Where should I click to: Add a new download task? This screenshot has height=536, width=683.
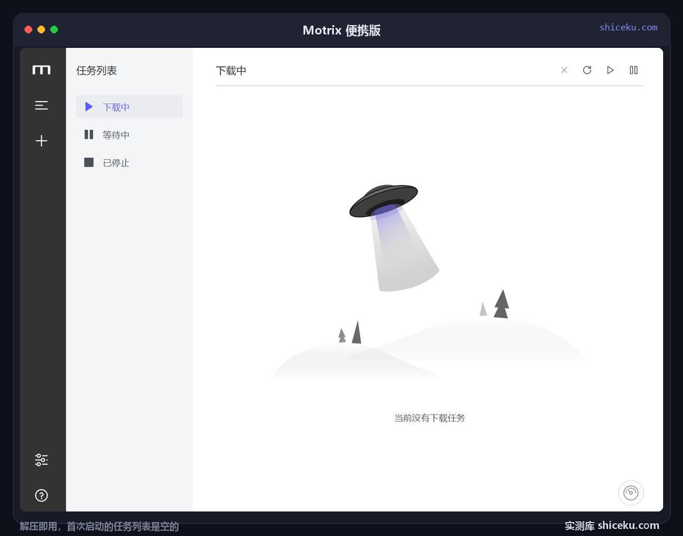[x=42, y=141]
